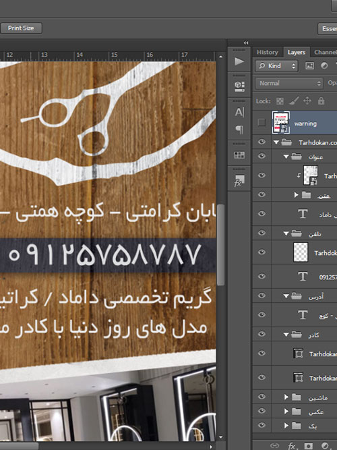
Task: Click the link layers icon
Action: click(x=274, y=446)
